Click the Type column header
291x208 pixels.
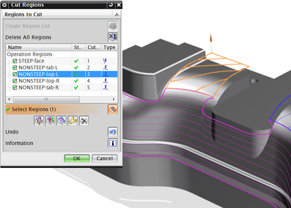pyautogui.click(x=109, y=47)
